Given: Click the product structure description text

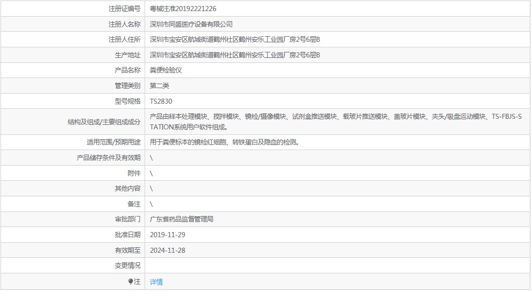Looking at the screenshot, I should tap(336, 122).
